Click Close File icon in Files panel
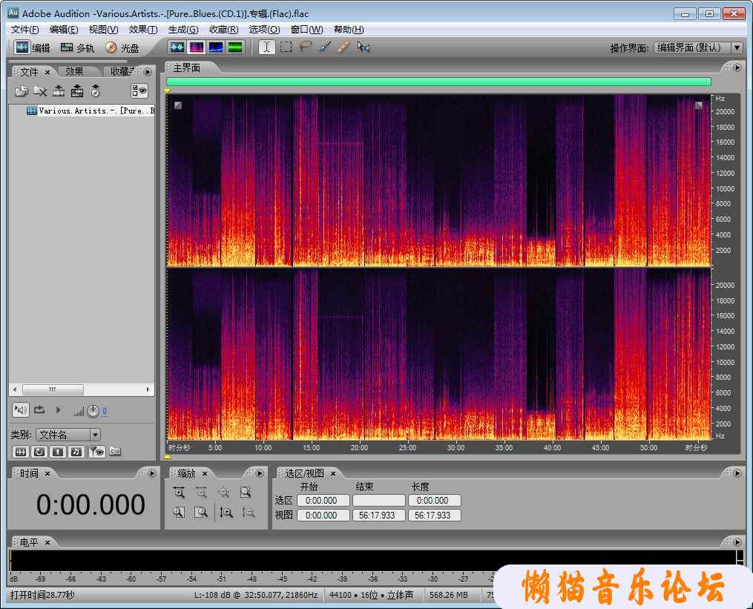The image size is (753, 609). (40, 90)
